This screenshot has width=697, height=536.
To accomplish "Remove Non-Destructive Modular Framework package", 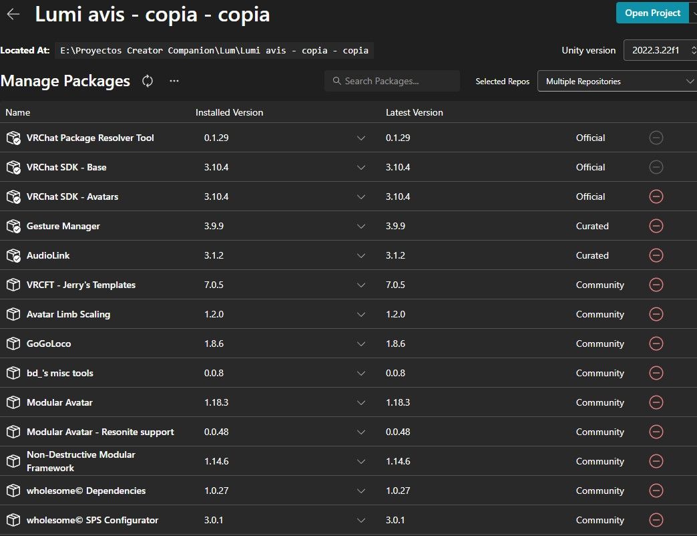I will tap(656, 461).
